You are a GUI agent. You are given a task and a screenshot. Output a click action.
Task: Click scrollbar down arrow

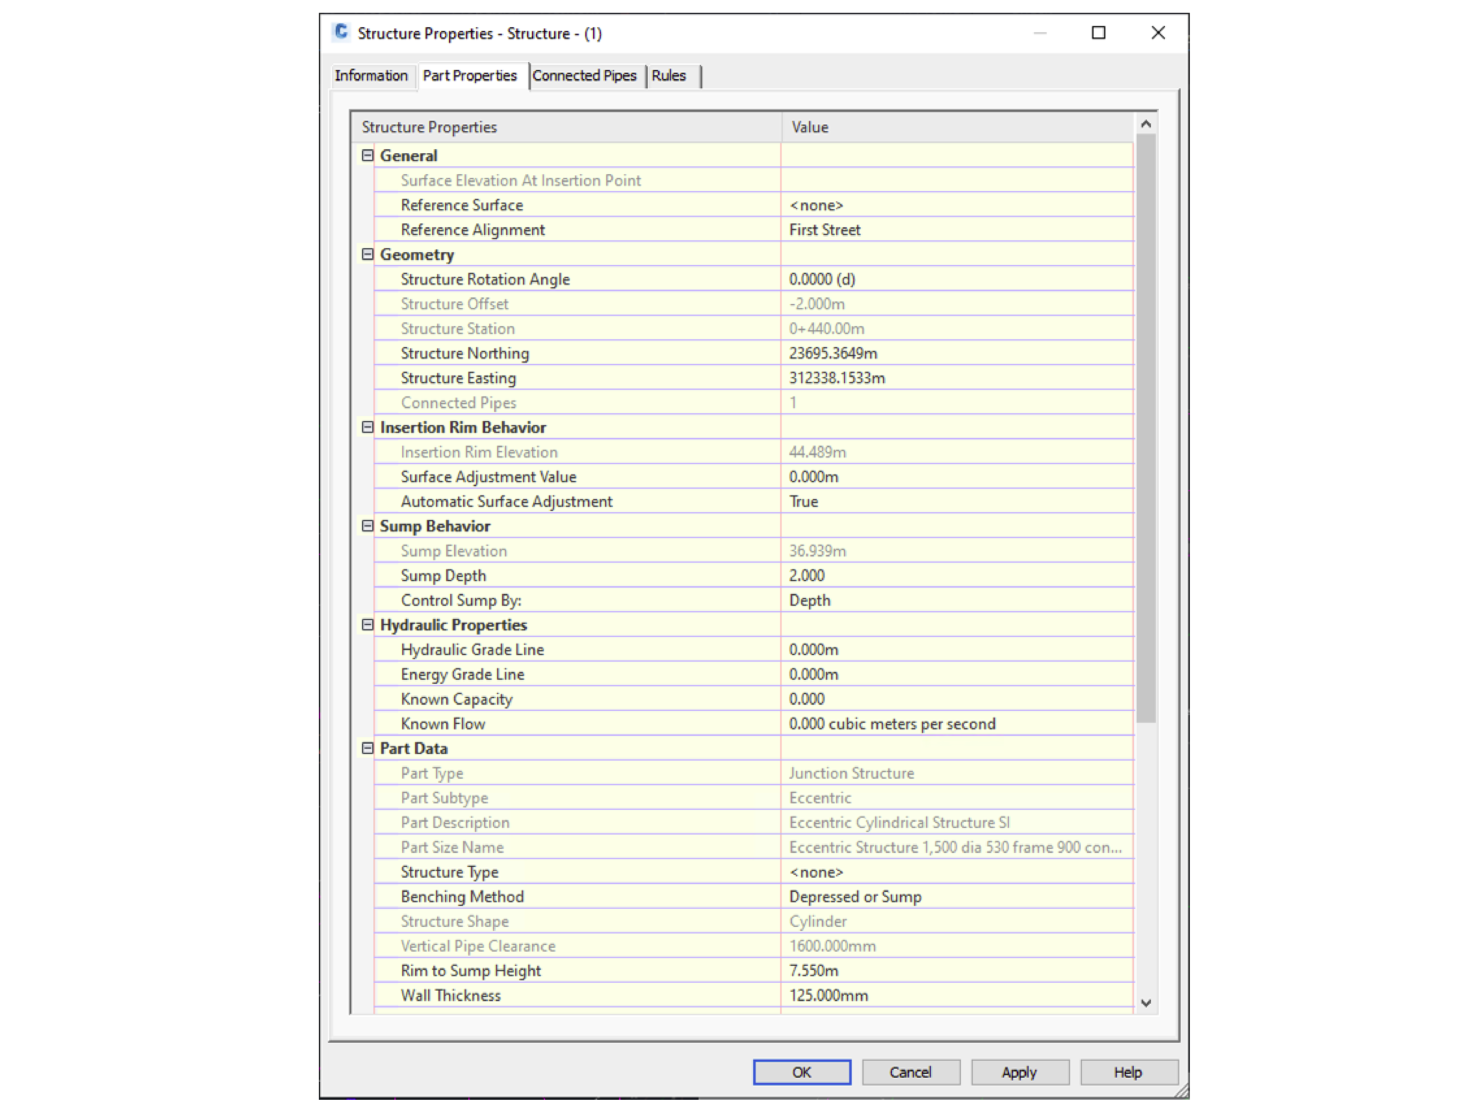coord(1145,1002)
